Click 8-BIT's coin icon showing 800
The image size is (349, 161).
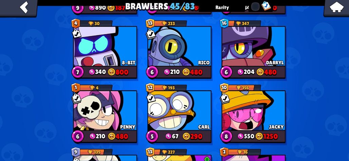click(111, 72)
